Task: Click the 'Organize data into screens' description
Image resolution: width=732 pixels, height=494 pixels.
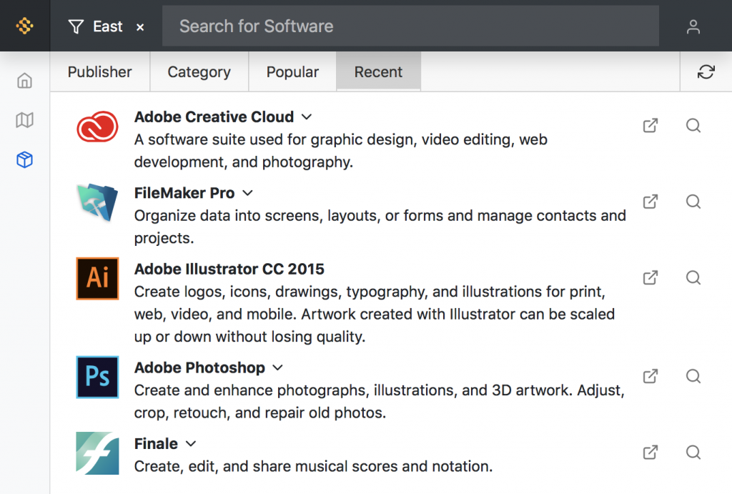Action: click(380, 227)
